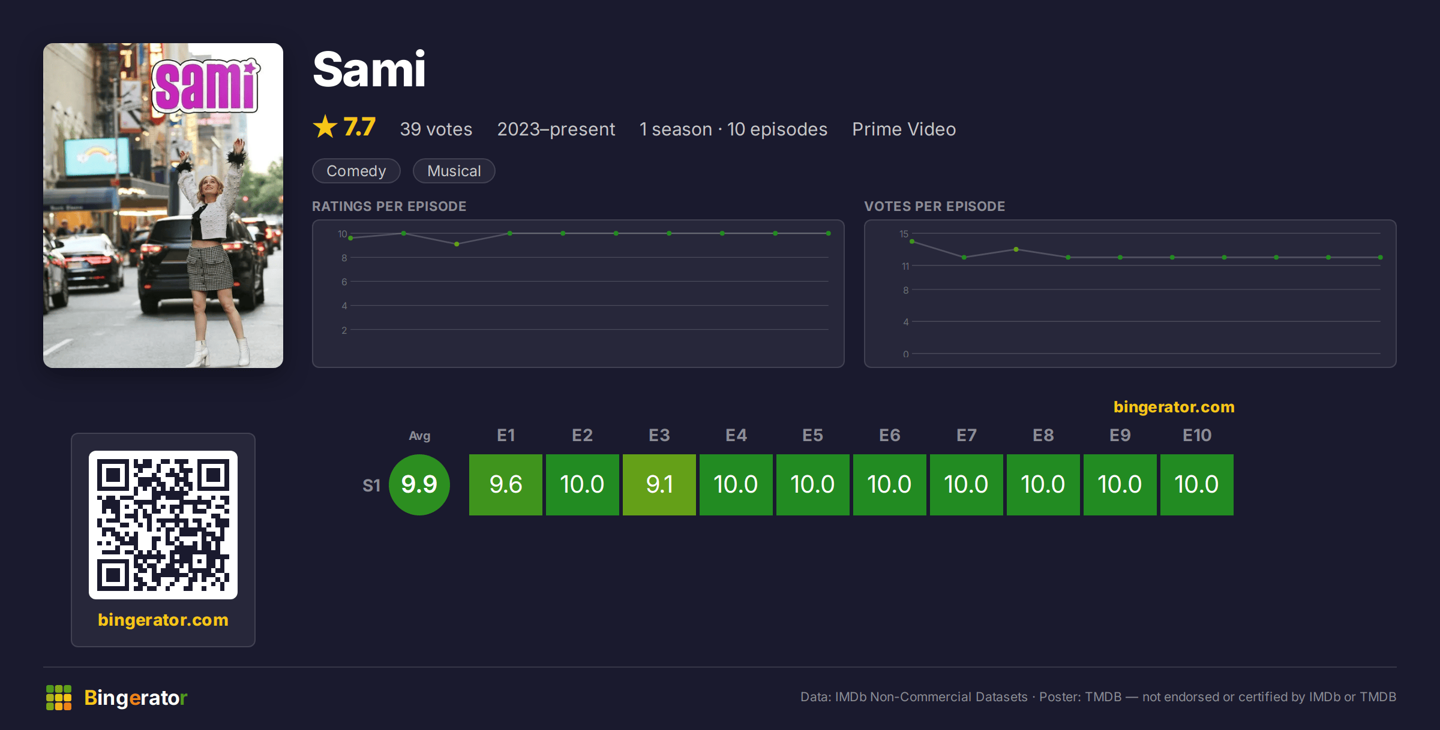Open bingerator.com link under QR code
Screen dimensions: 1440x730
[163, 620]
